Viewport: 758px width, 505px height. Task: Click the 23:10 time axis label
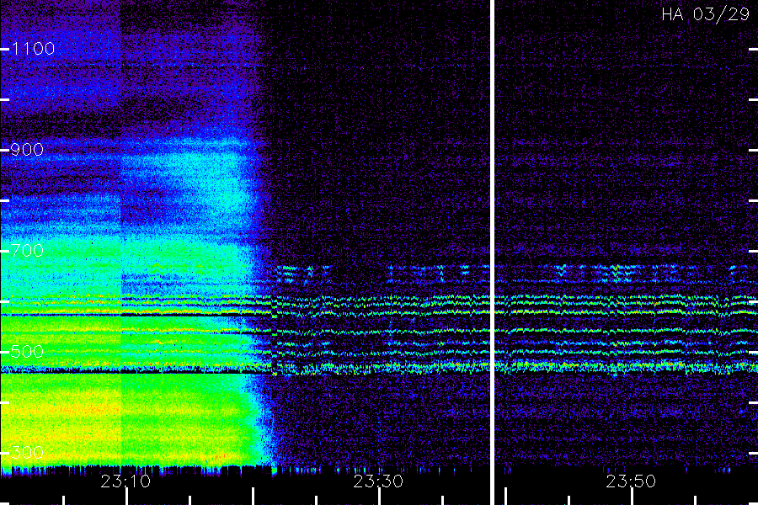125,481
